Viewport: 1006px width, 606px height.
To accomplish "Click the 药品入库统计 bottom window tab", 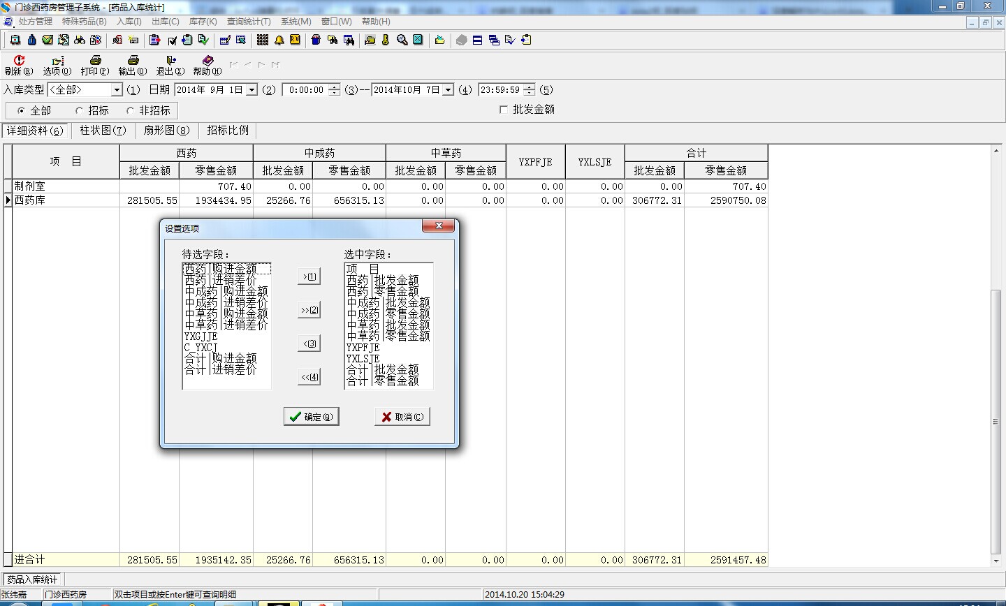I will coord(32,579).
